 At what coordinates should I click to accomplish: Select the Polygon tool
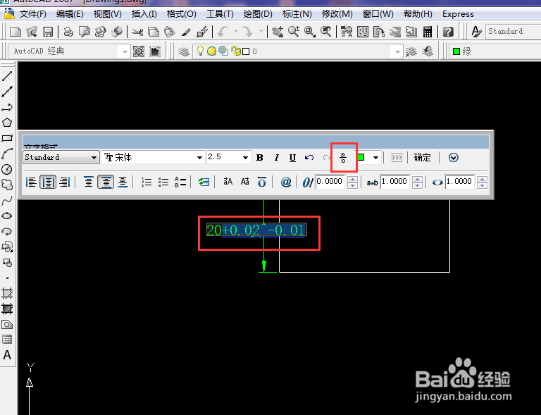coord(7,123)
